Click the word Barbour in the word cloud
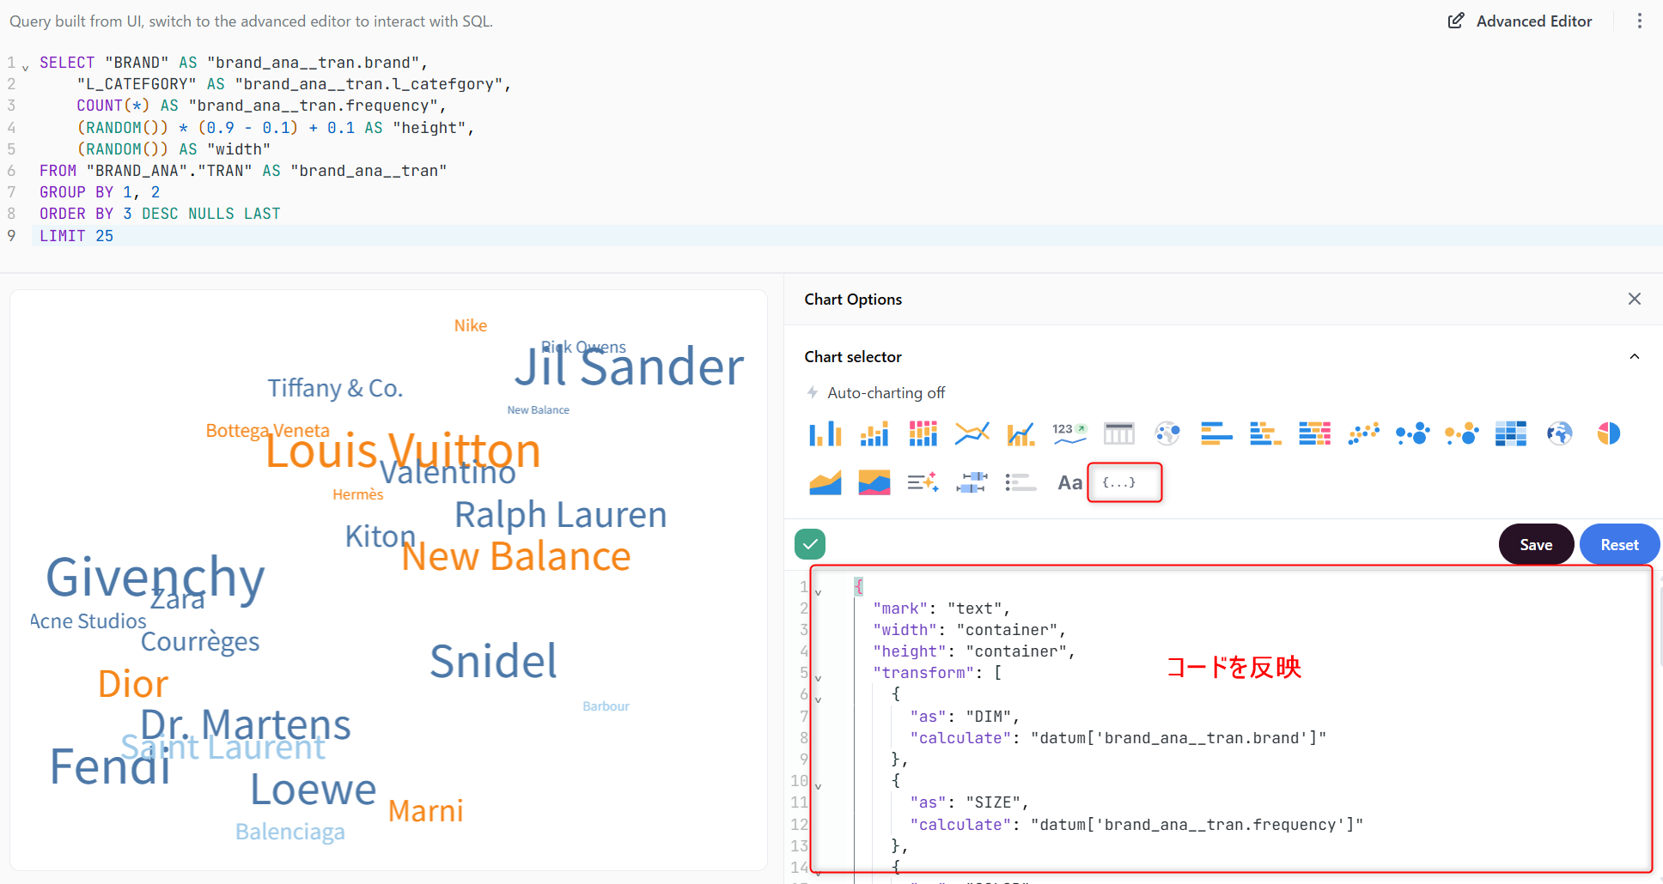Screen dimensions: 1663x884 coord(606,706)
